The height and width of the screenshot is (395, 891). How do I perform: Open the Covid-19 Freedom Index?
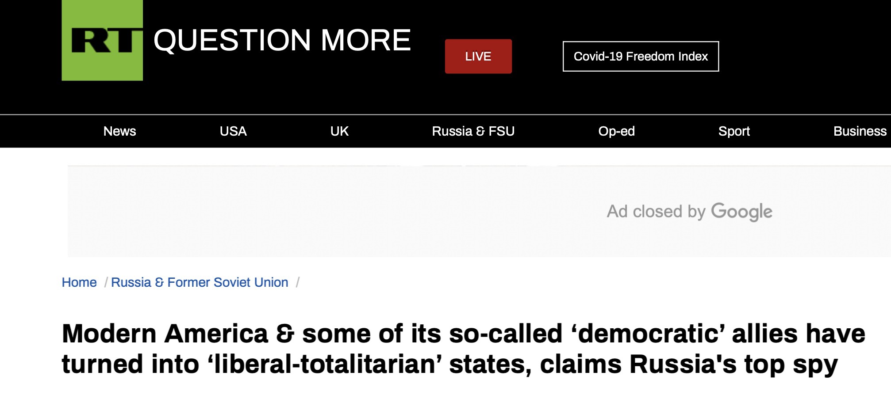click(x=641, y=56)
